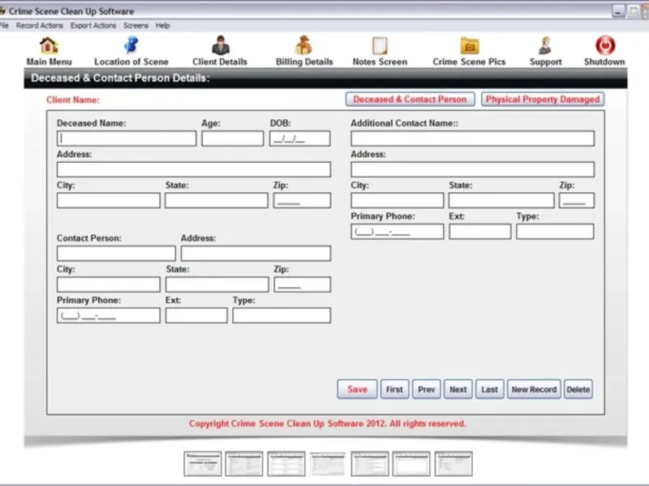Viewport: 649px width, 486px height.
Task: Click the deceased Address field
Action: 194,169
